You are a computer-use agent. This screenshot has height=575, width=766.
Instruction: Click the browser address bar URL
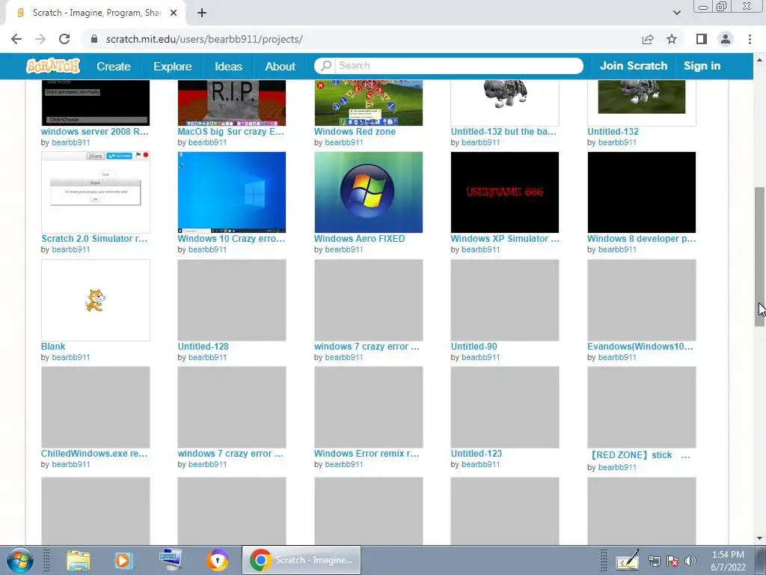[204, 39]
